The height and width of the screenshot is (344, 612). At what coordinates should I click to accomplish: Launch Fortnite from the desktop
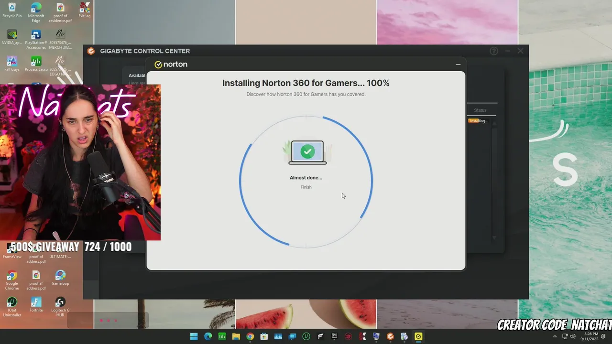36,305
